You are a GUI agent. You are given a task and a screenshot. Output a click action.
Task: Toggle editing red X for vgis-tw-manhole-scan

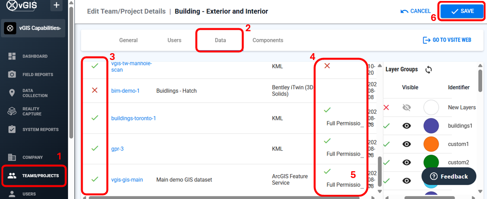pos(327,66)
